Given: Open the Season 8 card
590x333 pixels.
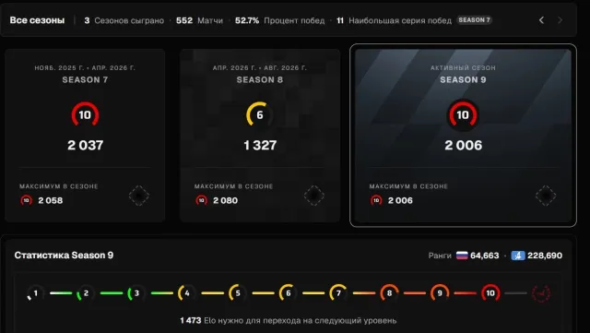Looking at the screenshot, I should pos(260,136).
